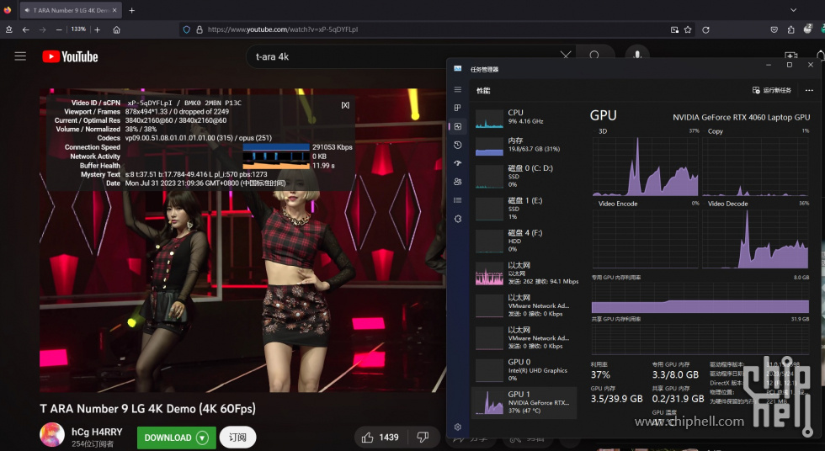Open hCg H4RRY channel avatar
The image size is (825, 451).
click(x=52, y=435)
